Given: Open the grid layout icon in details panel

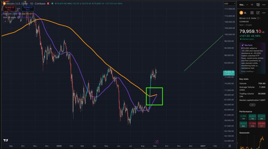Looking at the screenshot, I should point(252,13).
